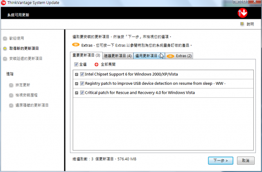Click the bullet icon beside 安裝延遲的更新項目

click(5, 59)
